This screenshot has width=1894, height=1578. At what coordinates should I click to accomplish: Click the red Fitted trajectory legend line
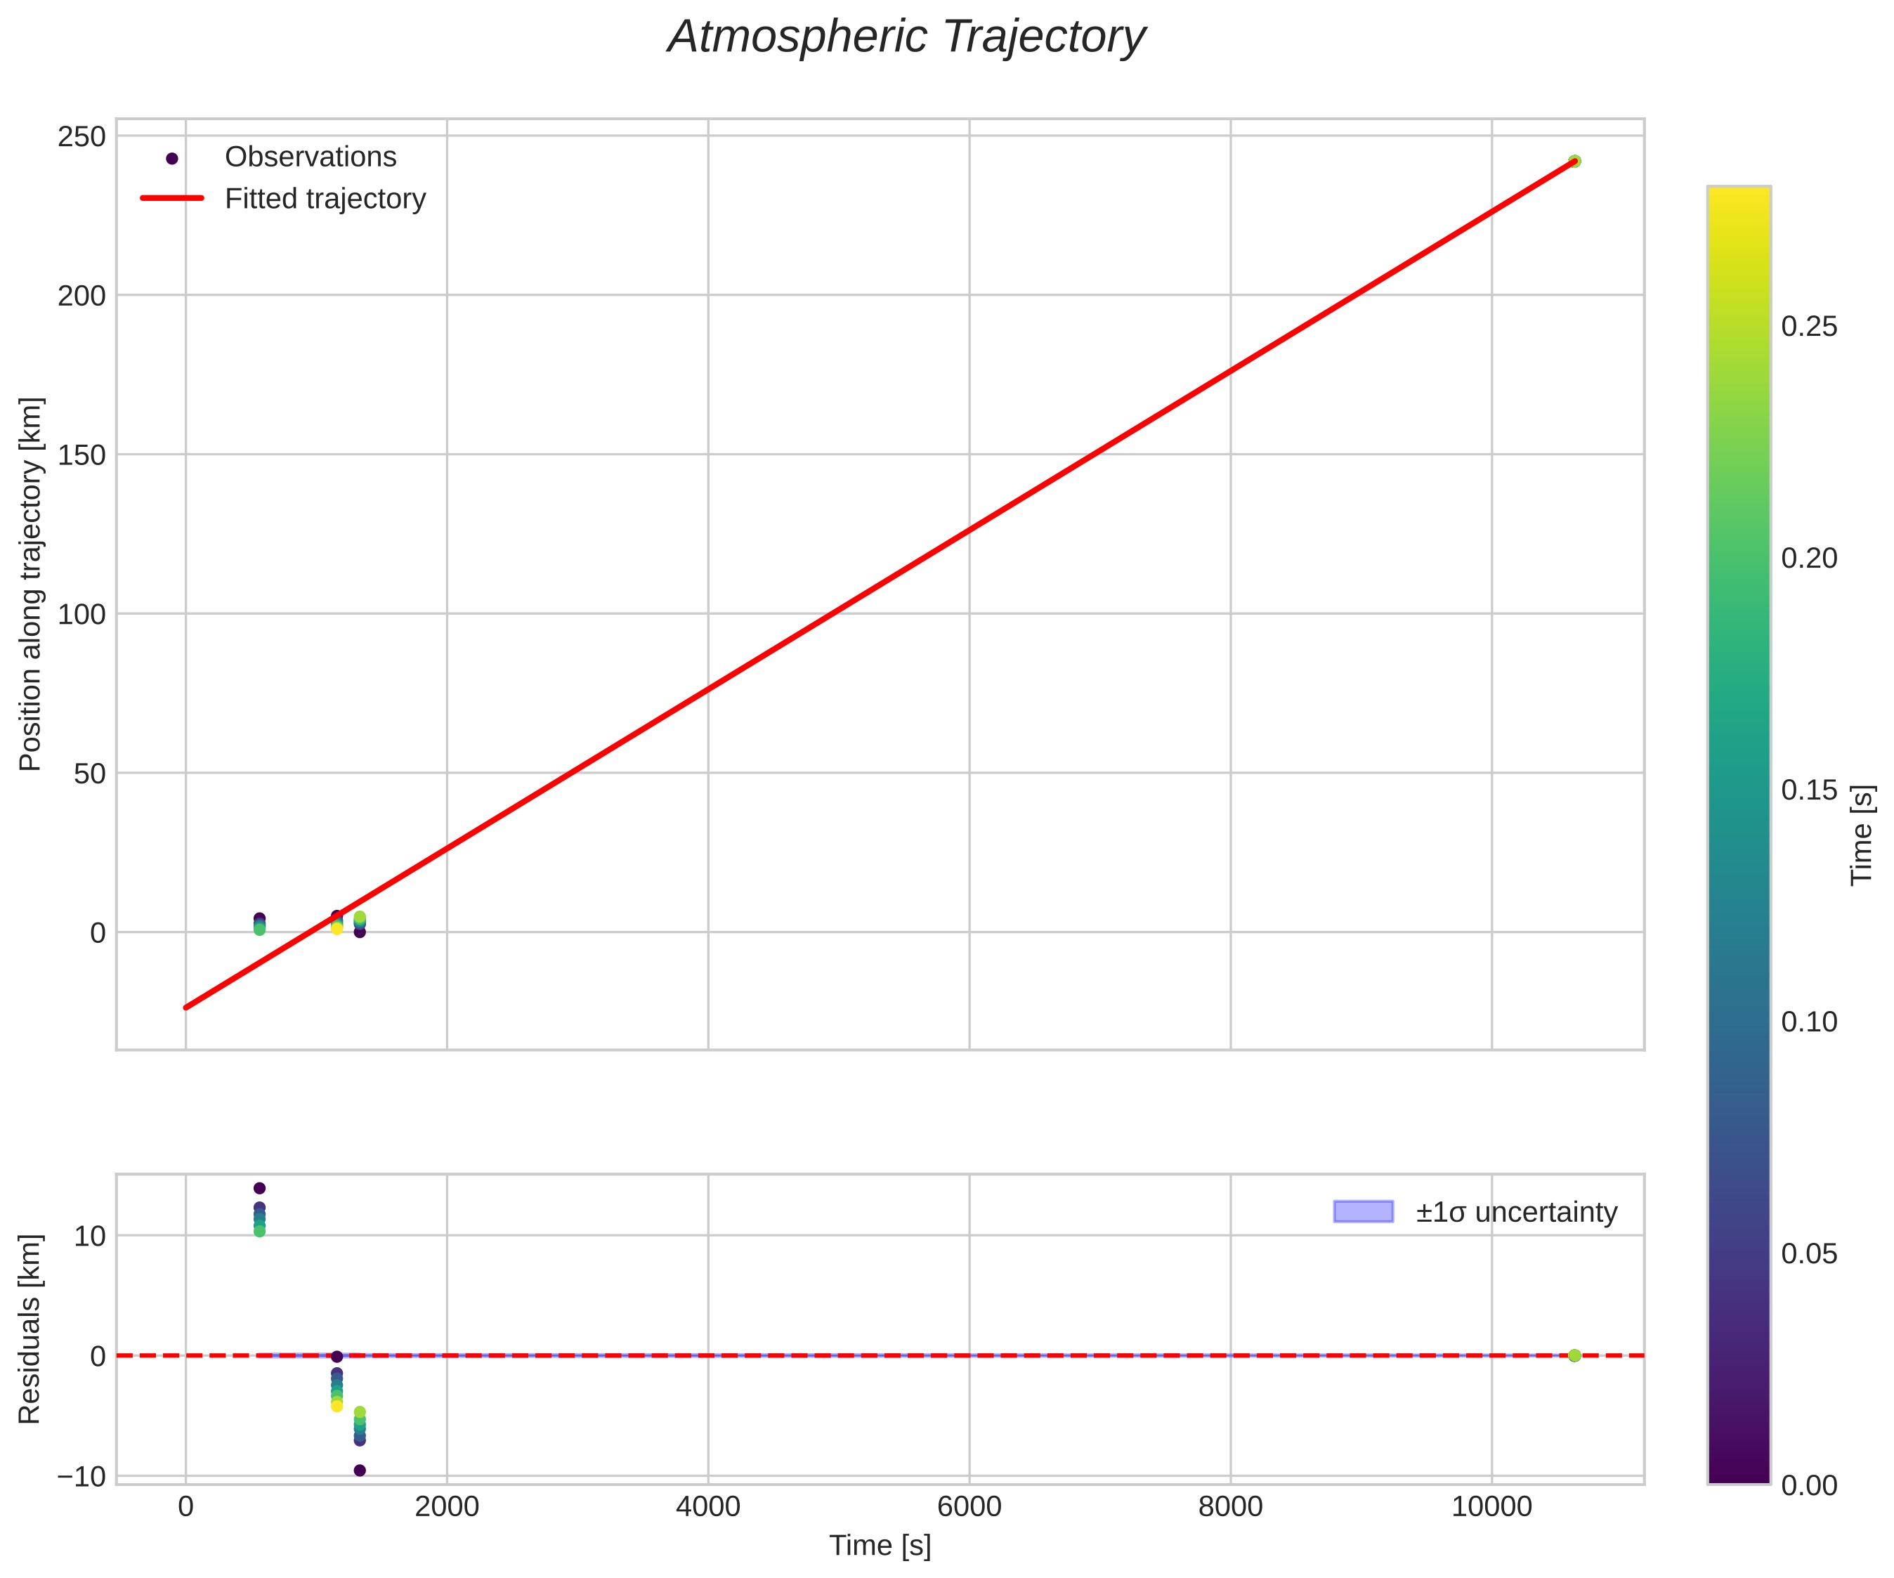pos(172,199)
